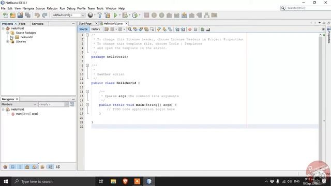Collapse the Source Packages node
This screenshot has height=186, width=331.
(x=8, y=33)
